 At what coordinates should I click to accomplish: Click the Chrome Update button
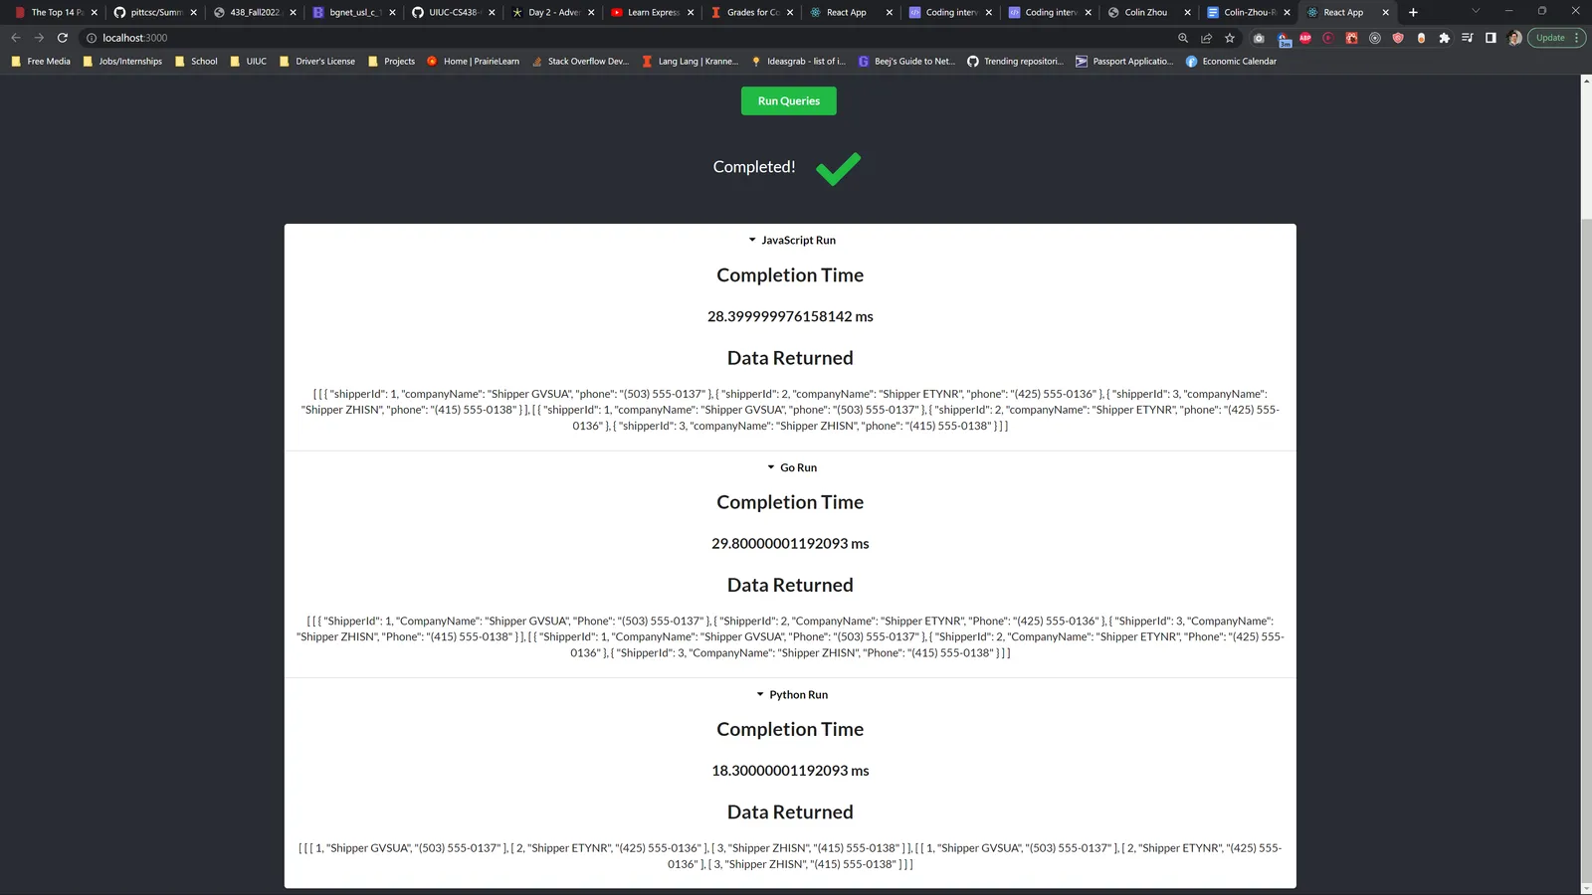point(1556,38)
